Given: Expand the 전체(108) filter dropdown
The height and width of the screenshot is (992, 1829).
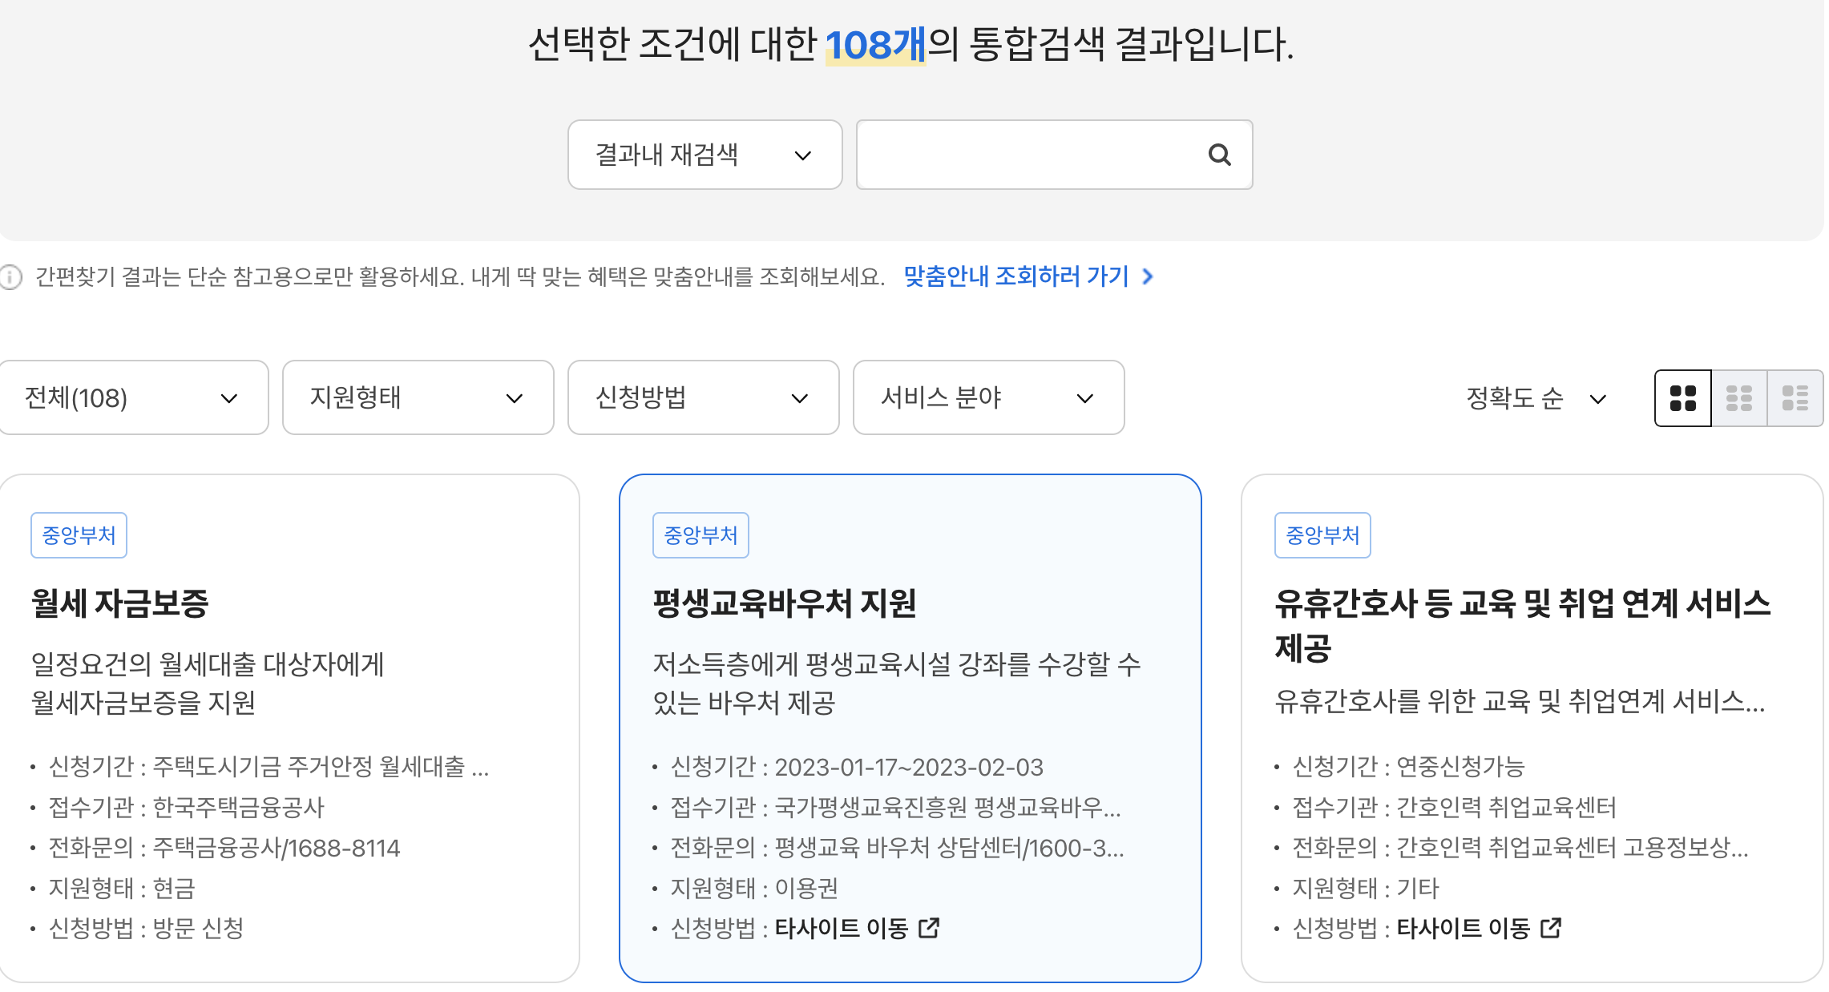Looking at the screenshot, I should (x=134, y=397).
